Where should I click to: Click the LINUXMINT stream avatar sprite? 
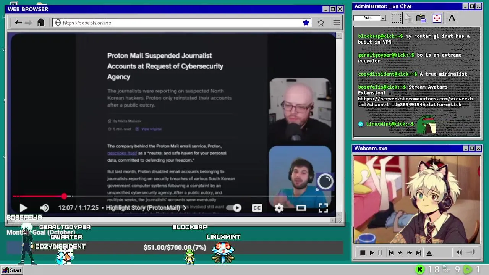point(223,253)
